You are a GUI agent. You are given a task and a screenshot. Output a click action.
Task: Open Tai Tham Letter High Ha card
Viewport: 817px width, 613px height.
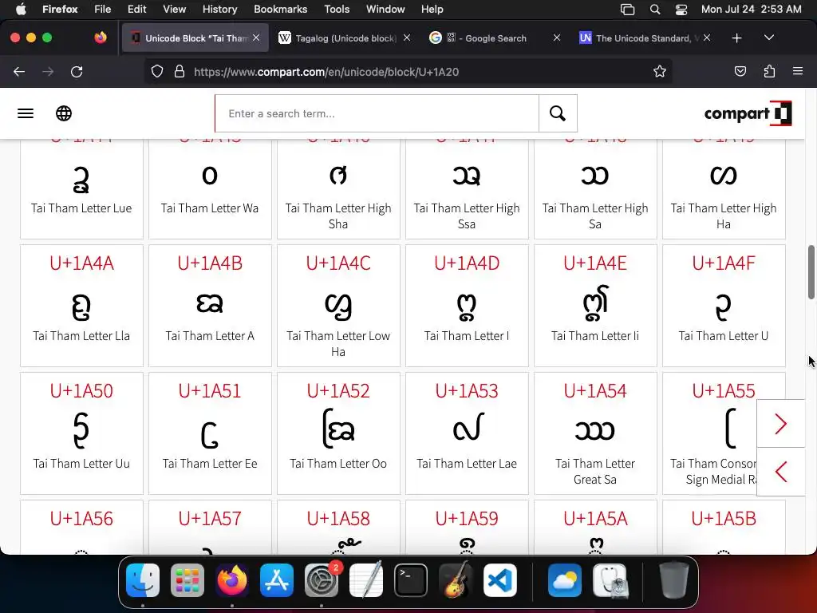(x=724, y=188)
